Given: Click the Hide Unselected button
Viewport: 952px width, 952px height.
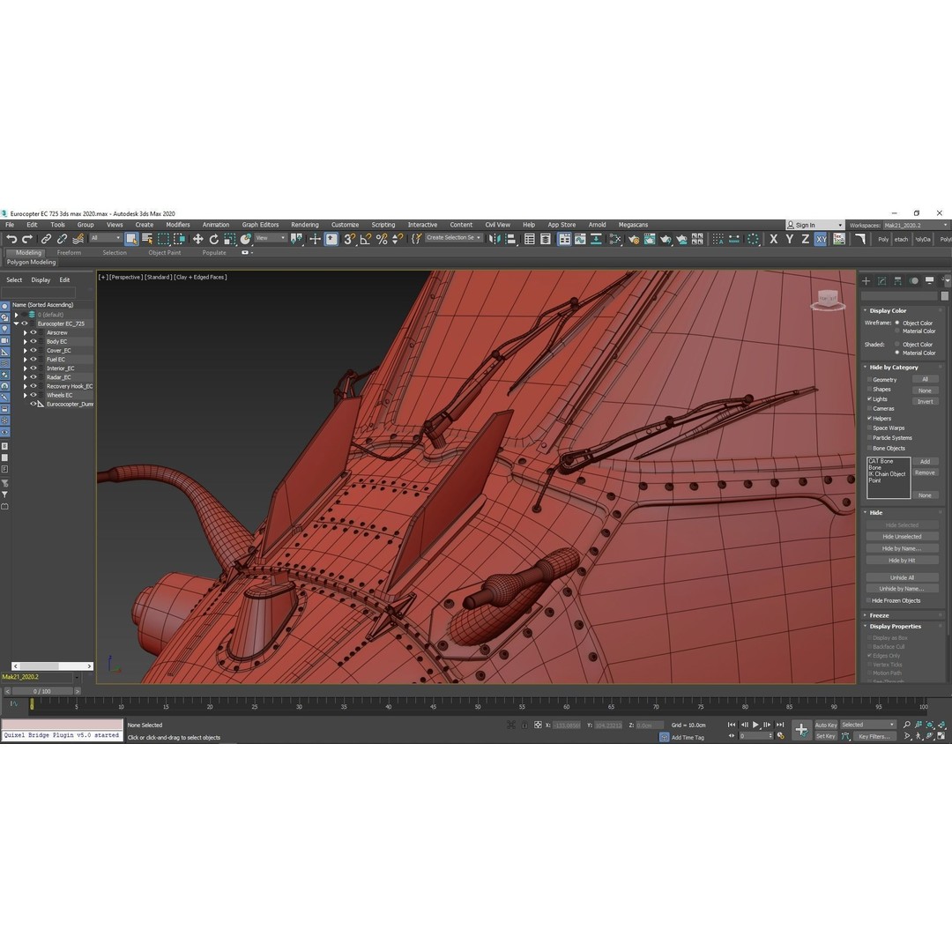Looking at the screenshot, I should pyautogui.click(x=902, y=537).
